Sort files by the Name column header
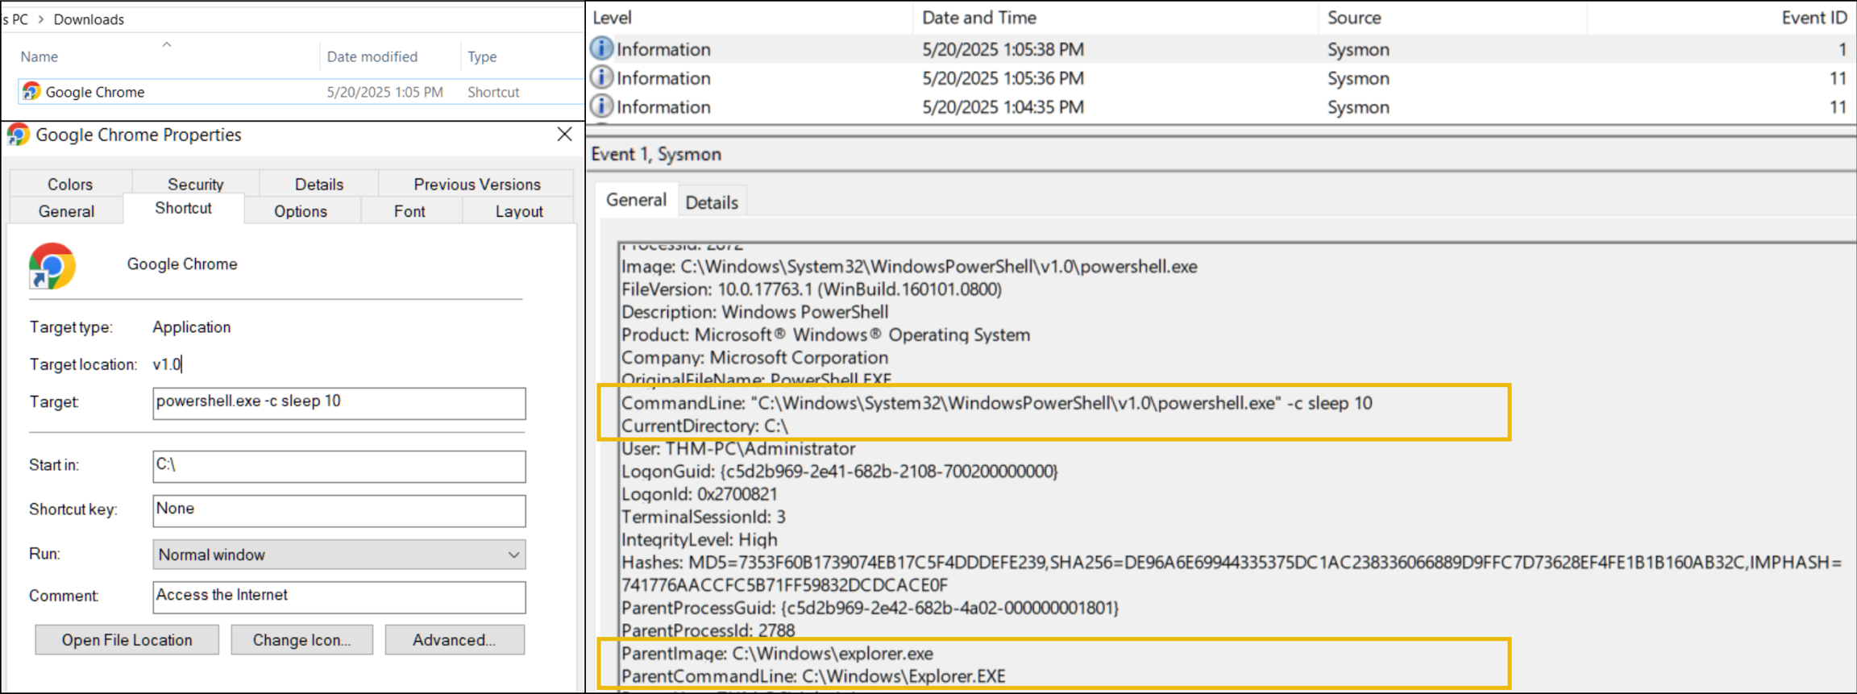The height and width of the screenshot is (694, 1857). (39, 56)
